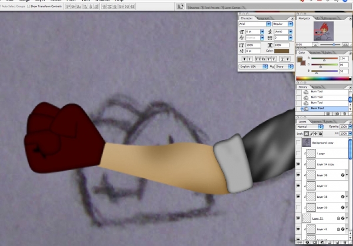The width and height of the screenshot is (353, 246).
Task: Hide Layer 38 using its eye icon
Action: (298, 197)
